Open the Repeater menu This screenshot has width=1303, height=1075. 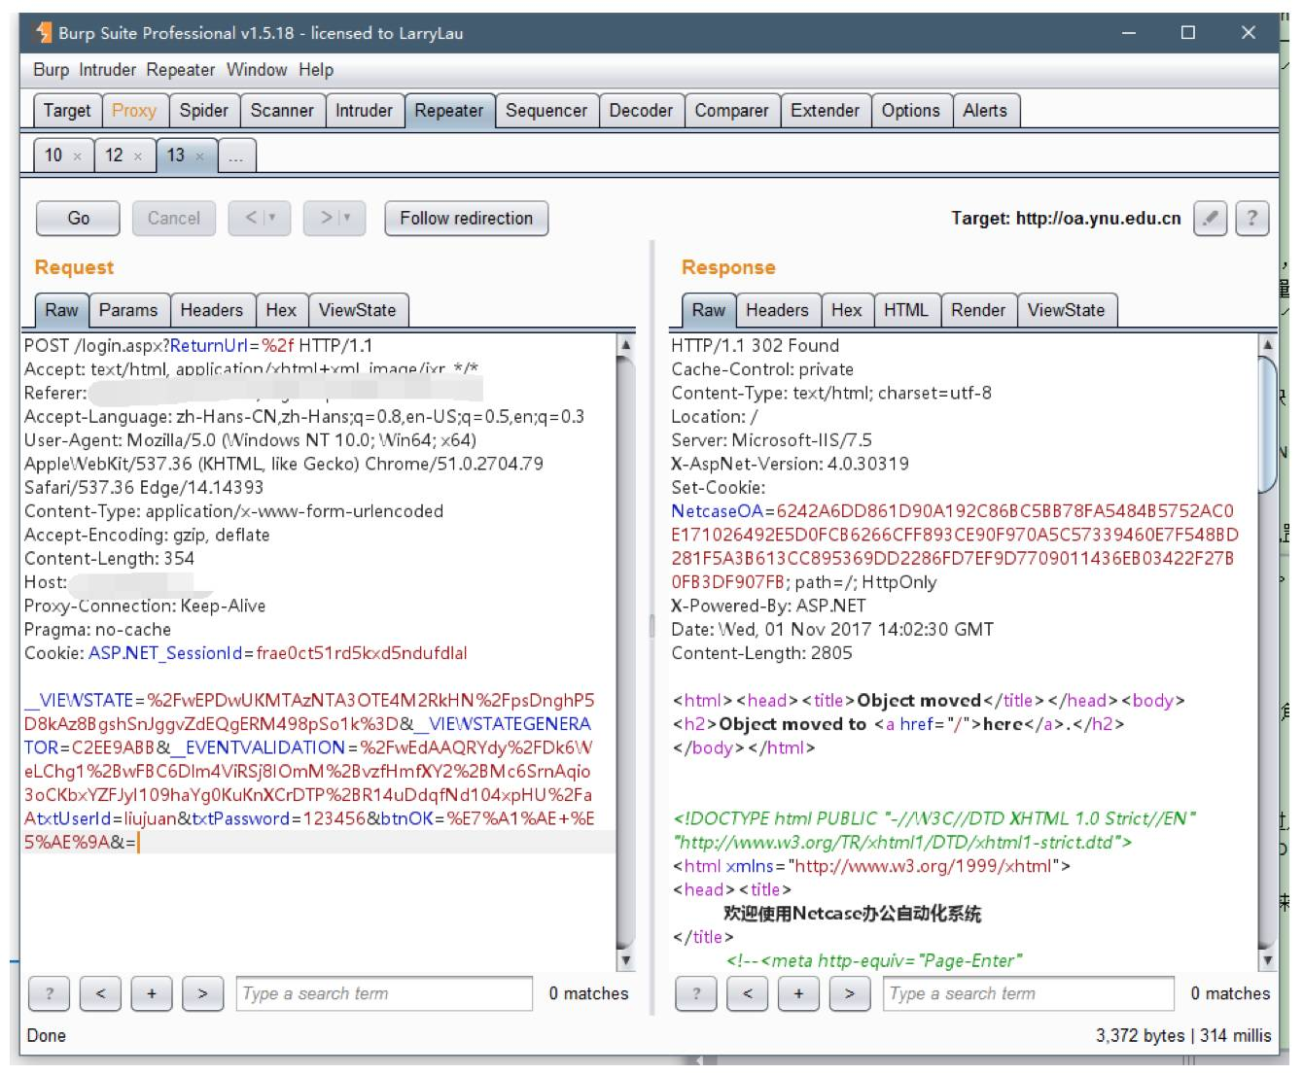click(x=181, y=70)
